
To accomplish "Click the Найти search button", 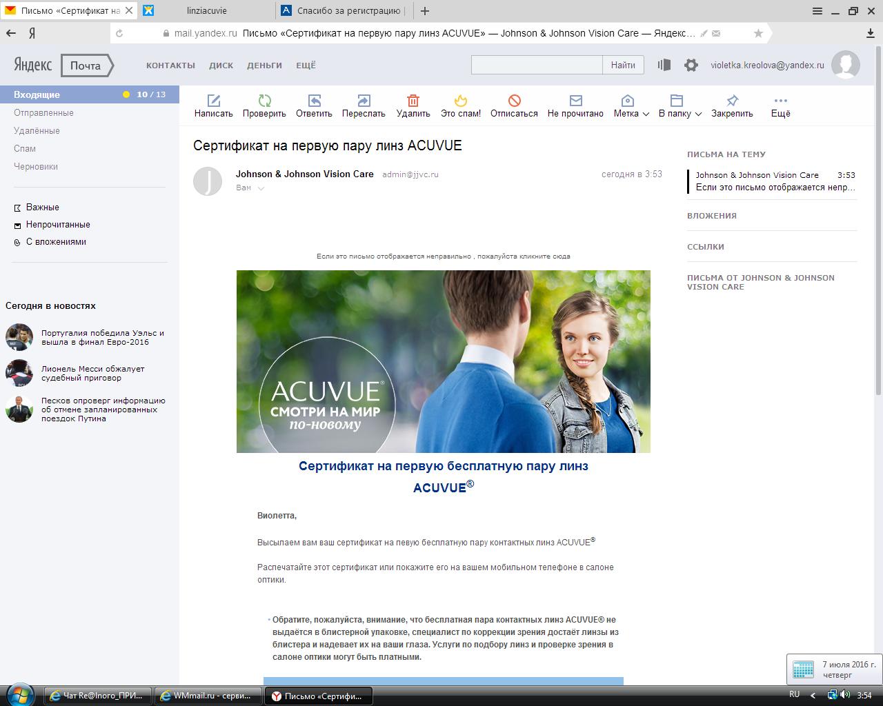I will click(623, 65).
